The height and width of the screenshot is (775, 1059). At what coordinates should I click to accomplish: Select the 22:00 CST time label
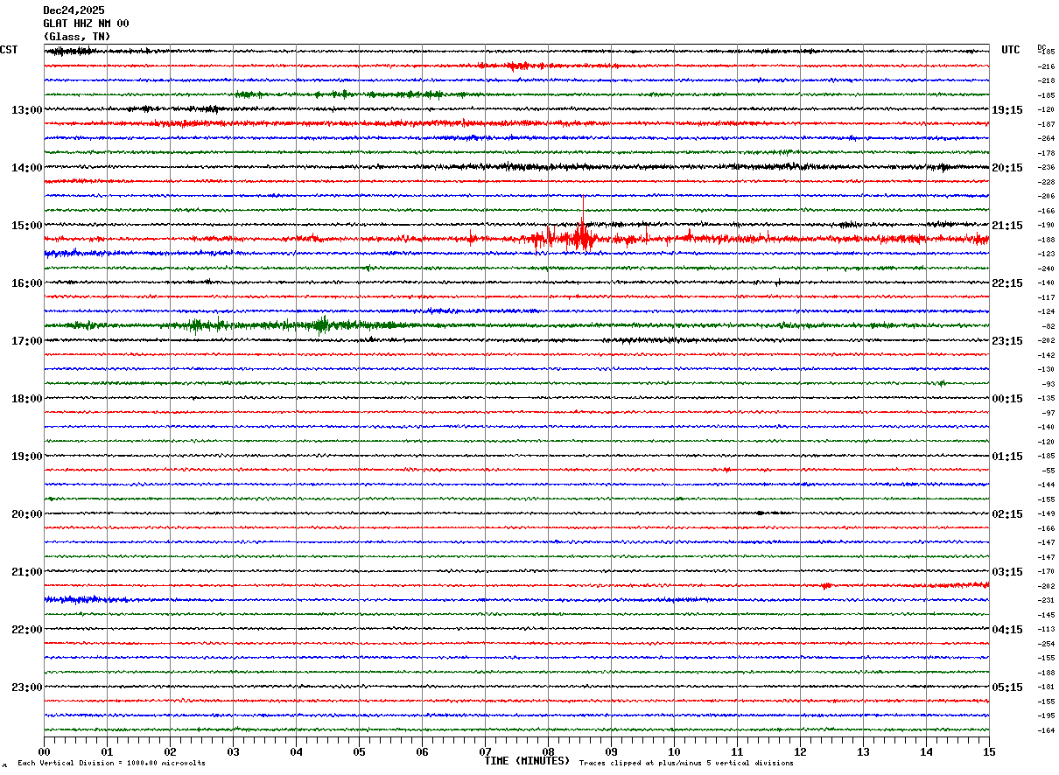(26, 630)
